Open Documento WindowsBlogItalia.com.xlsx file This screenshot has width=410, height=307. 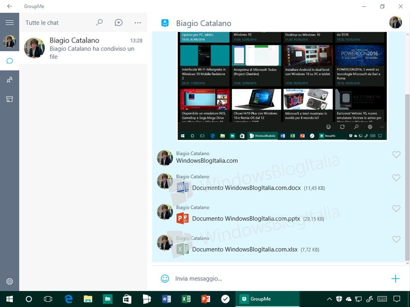[x=245, y=249]
